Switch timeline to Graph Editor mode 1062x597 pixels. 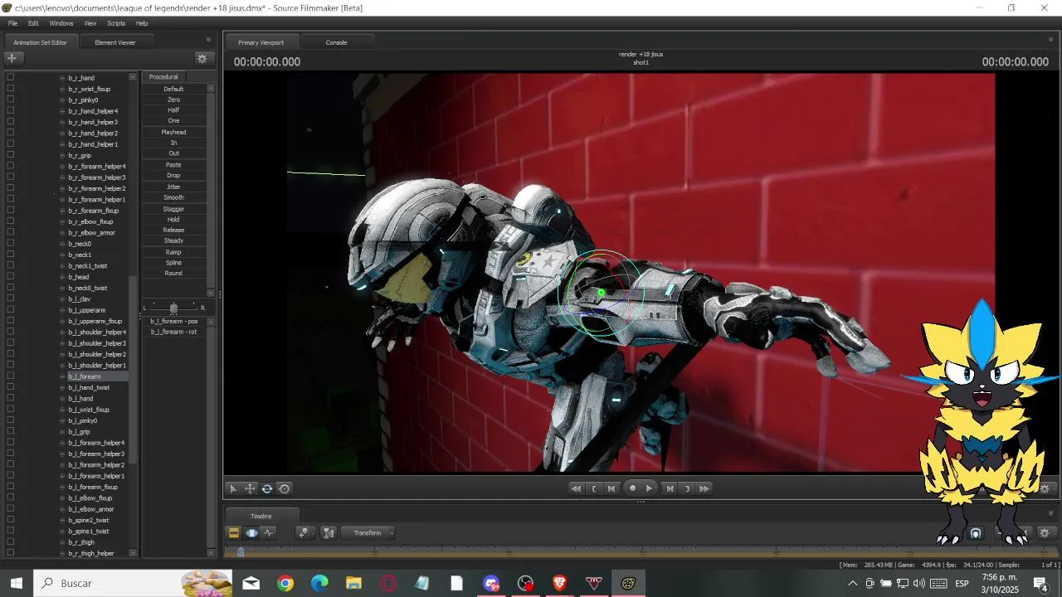[269, 533]
